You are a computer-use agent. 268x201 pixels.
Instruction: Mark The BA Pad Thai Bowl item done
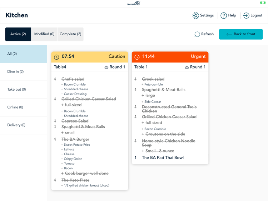click(x=163, y=157)
